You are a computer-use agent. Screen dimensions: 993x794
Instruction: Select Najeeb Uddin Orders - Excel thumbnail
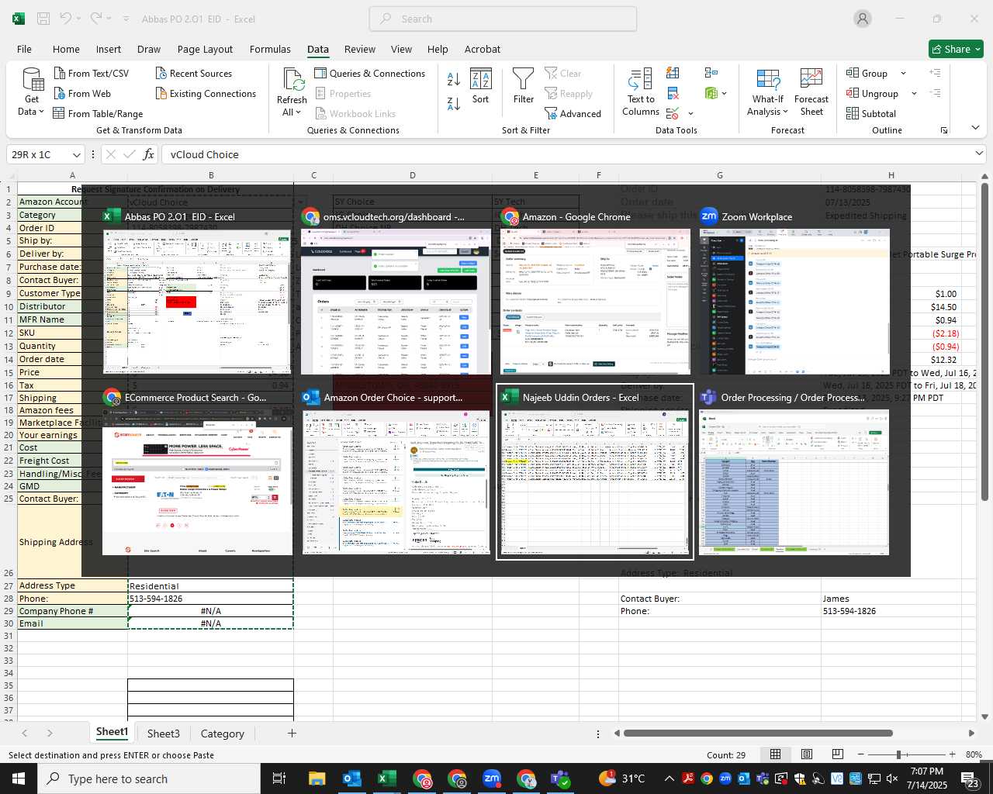tap(594, 471)
